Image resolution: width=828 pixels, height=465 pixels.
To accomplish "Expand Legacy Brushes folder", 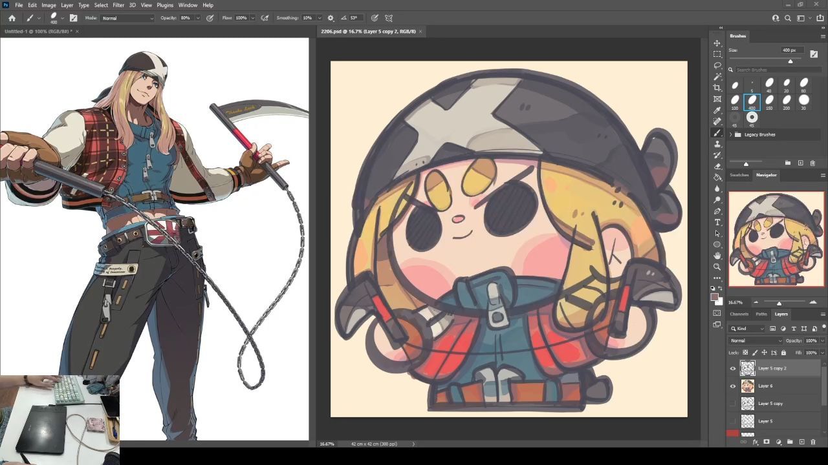I will click(731, 134).
